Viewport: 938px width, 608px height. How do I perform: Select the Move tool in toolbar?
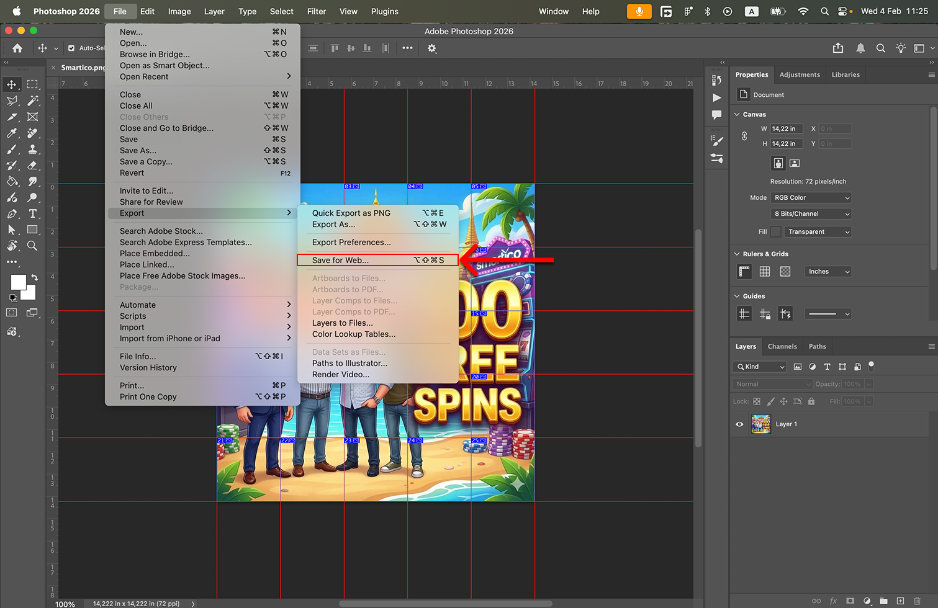[12, 84]
